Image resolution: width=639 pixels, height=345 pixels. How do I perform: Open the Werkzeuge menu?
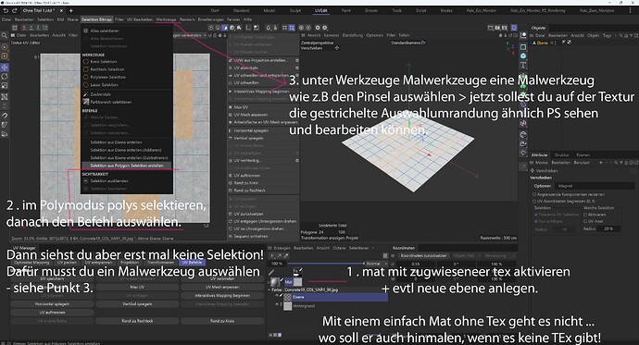point(166,19)
